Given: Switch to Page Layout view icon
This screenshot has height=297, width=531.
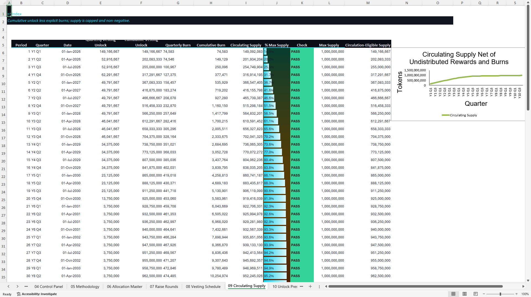Looking at the screenshot, I should pyautogui.click(x=465, y=294).
